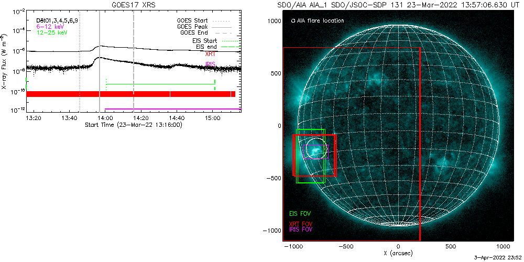The height and width of the screenshot is (262, 524).
Task: Click the 10^-2 tick label on the flux axis
Action: point(19,12)
